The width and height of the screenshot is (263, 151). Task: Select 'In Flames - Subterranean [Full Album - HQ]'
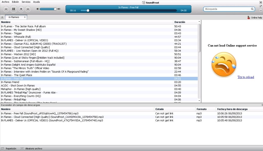click(99, 61)
